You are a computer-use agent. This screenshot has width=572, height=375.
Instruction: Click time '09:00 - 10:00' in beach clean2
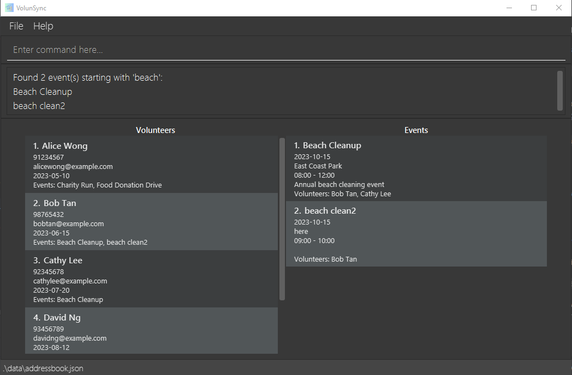click(x=314, y=240)
